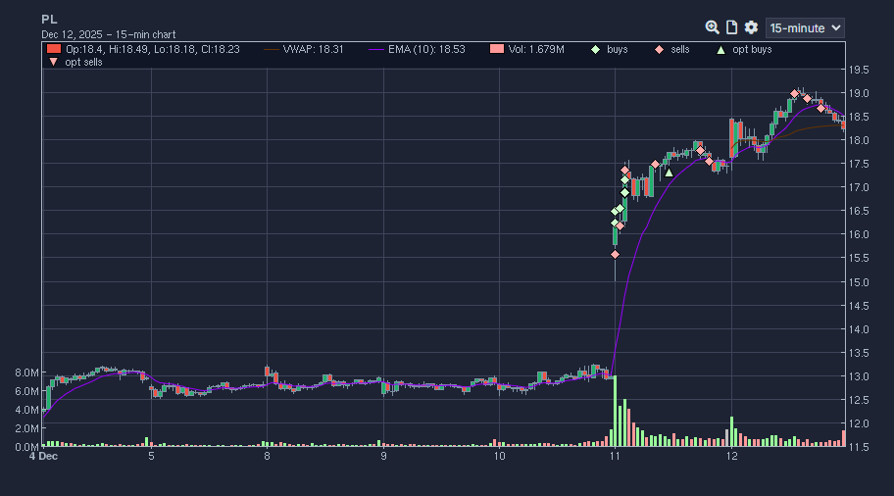Screen dimensions: 894x496
Task: Open chart settings gear icon
Action: pyautogui.click(x=751, y=27)
